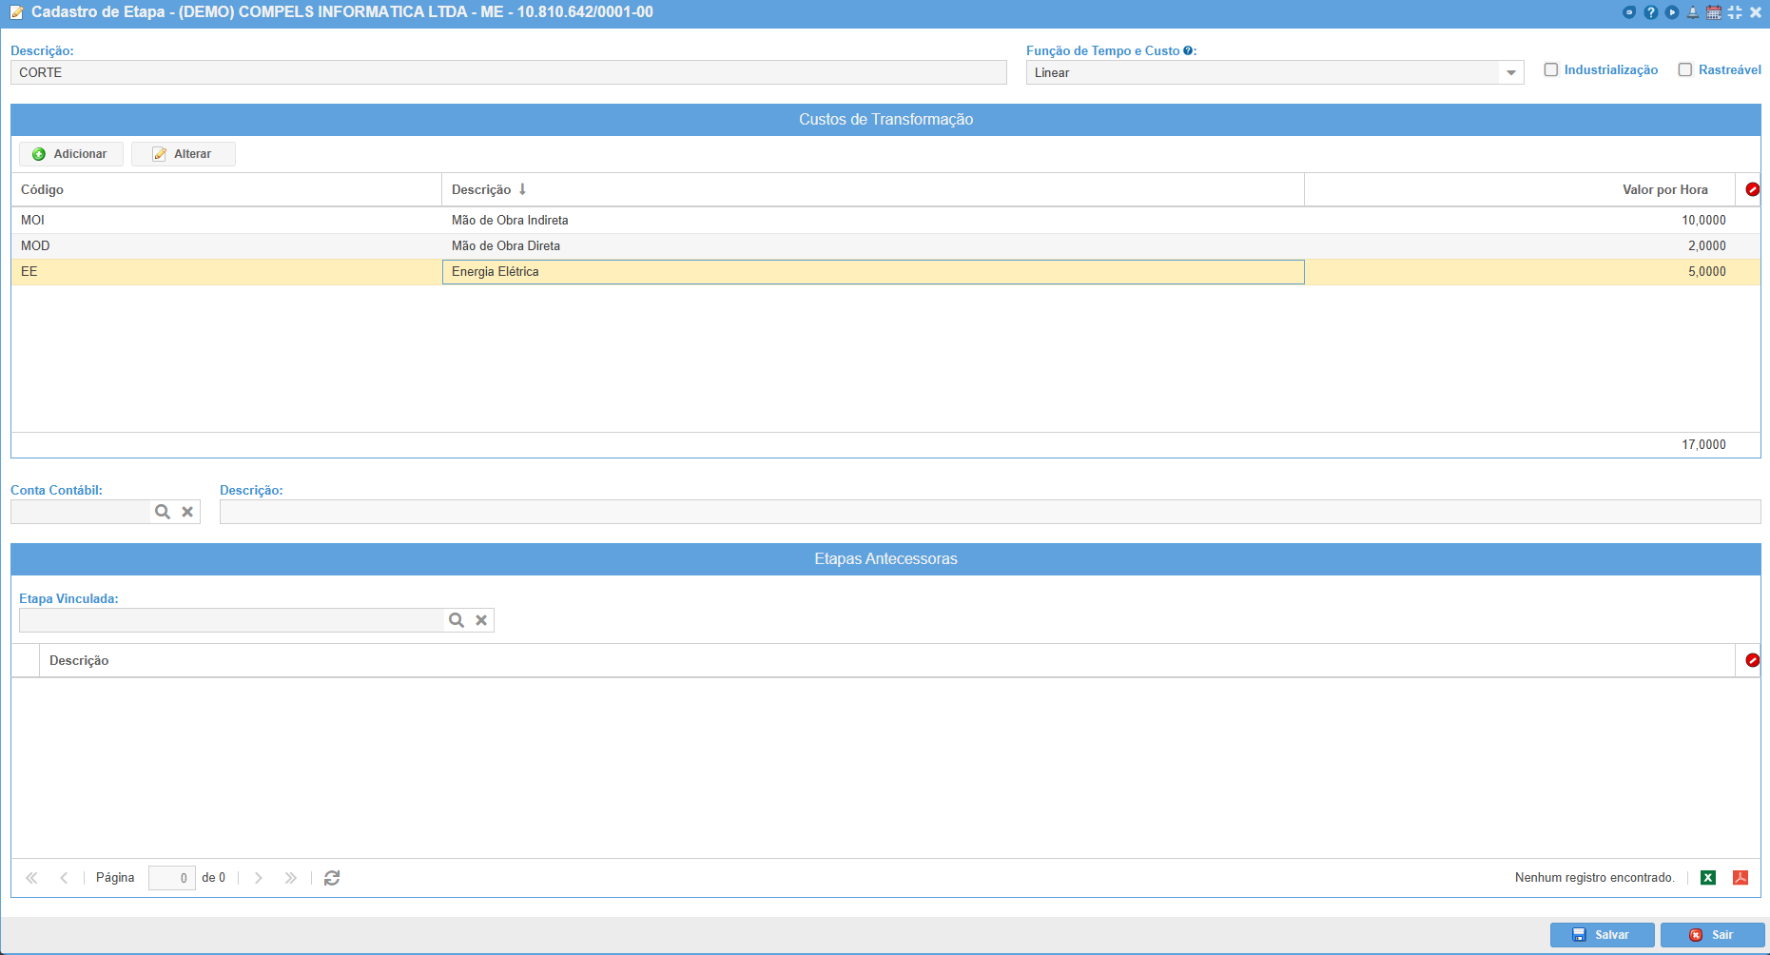This screenshot has width=1770, height=955.
Task: Click the red remove icon in Custos de Transformação header
Action: tap(1752, 189)
